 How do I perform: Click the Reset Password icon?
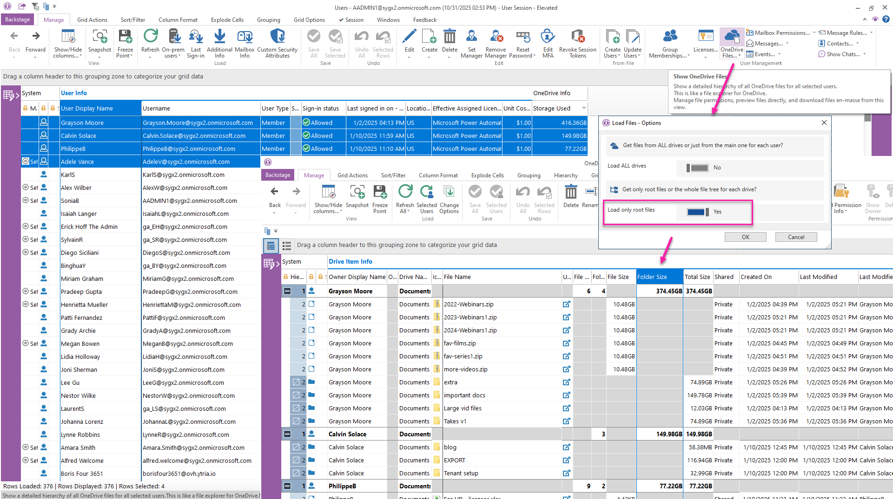tap(523, 37)
